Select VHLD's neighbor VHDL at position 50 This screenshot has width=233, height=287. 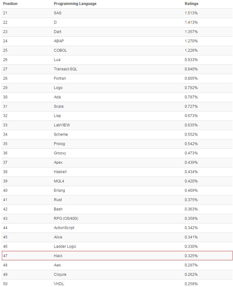coord(59,284)
